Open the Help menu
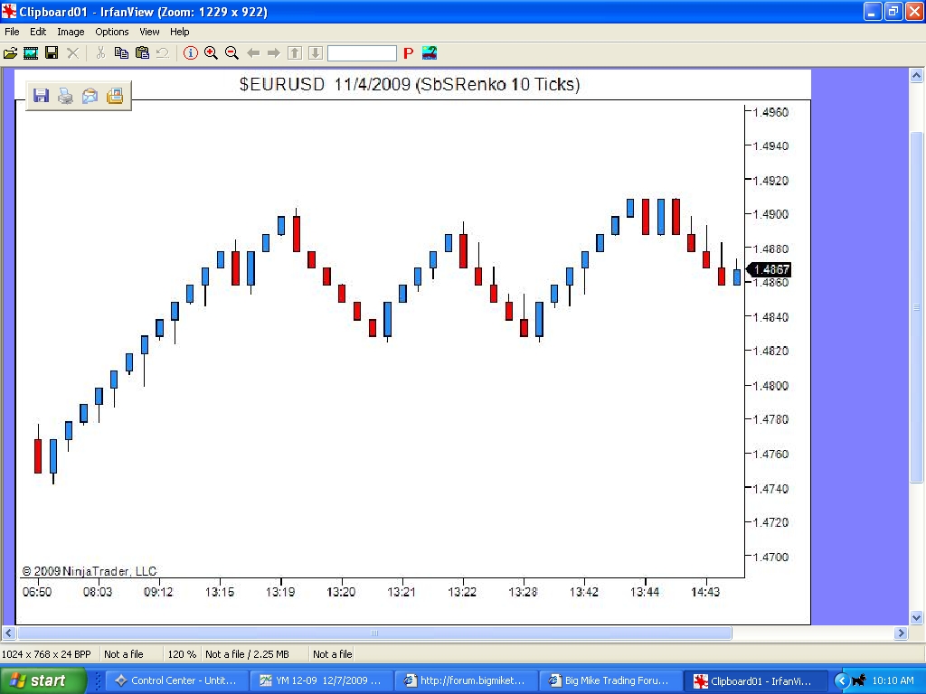This screenshot has width=926, height=694. [180, 32]
